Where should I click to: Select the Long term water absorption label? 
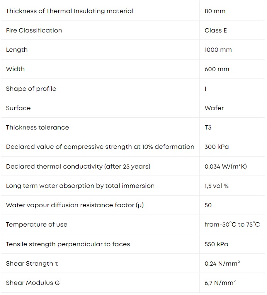click(80, 186)
